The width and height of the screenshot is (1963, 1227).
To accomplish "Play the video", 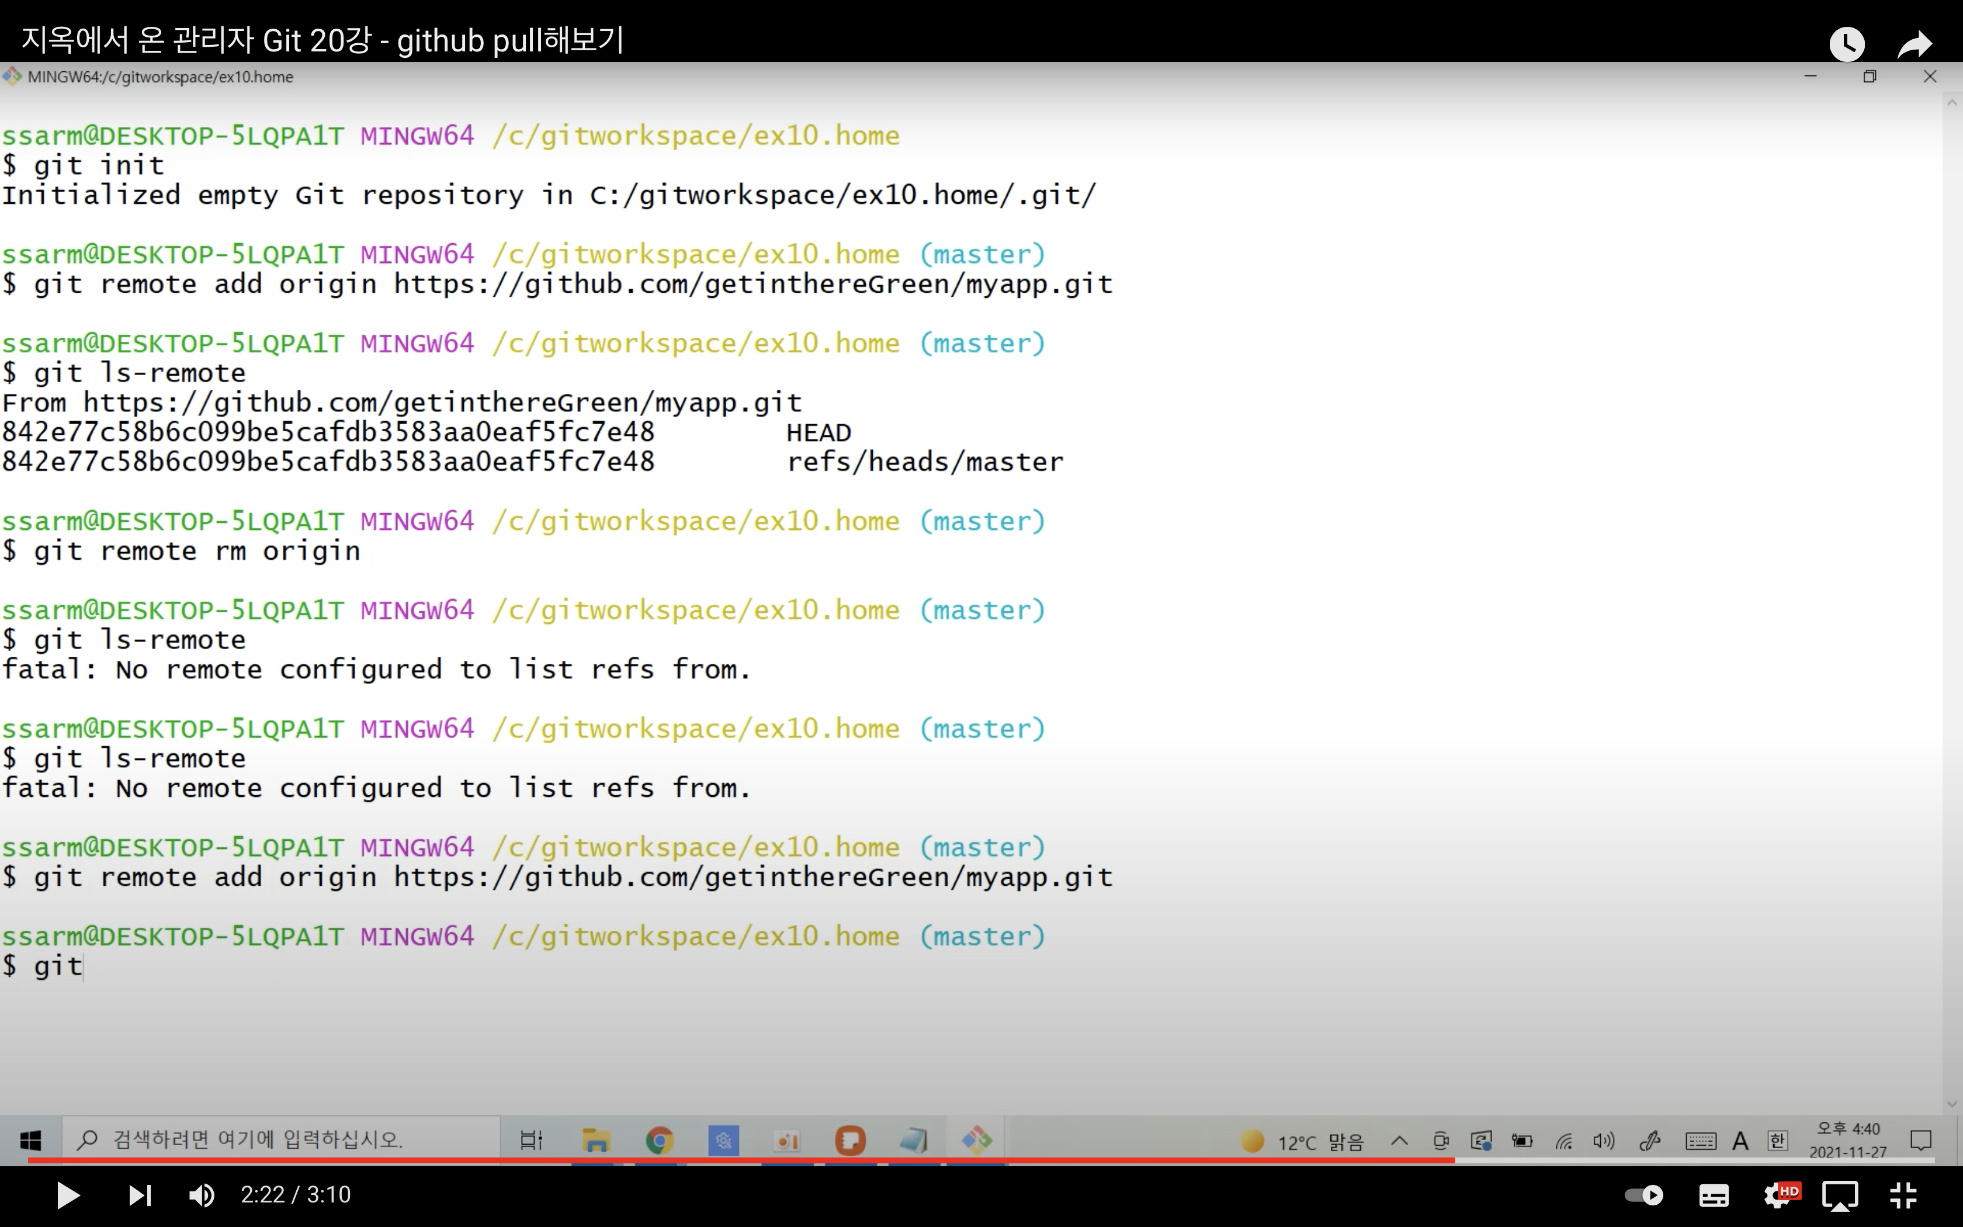I will 68,1194.
